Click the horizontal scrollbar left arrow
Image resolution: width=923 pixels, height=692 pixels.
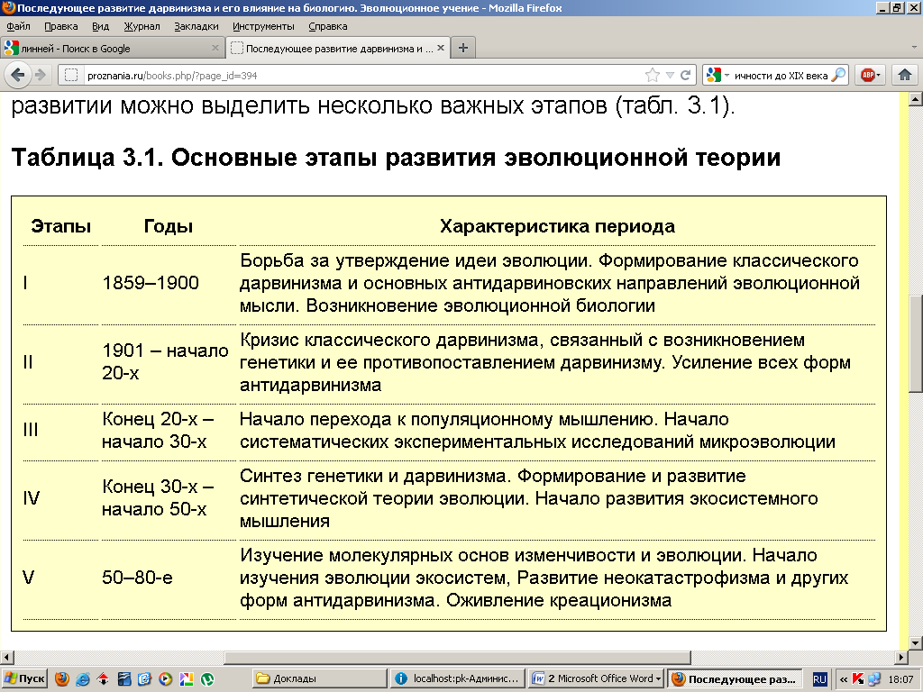click(x=6, y=657)
